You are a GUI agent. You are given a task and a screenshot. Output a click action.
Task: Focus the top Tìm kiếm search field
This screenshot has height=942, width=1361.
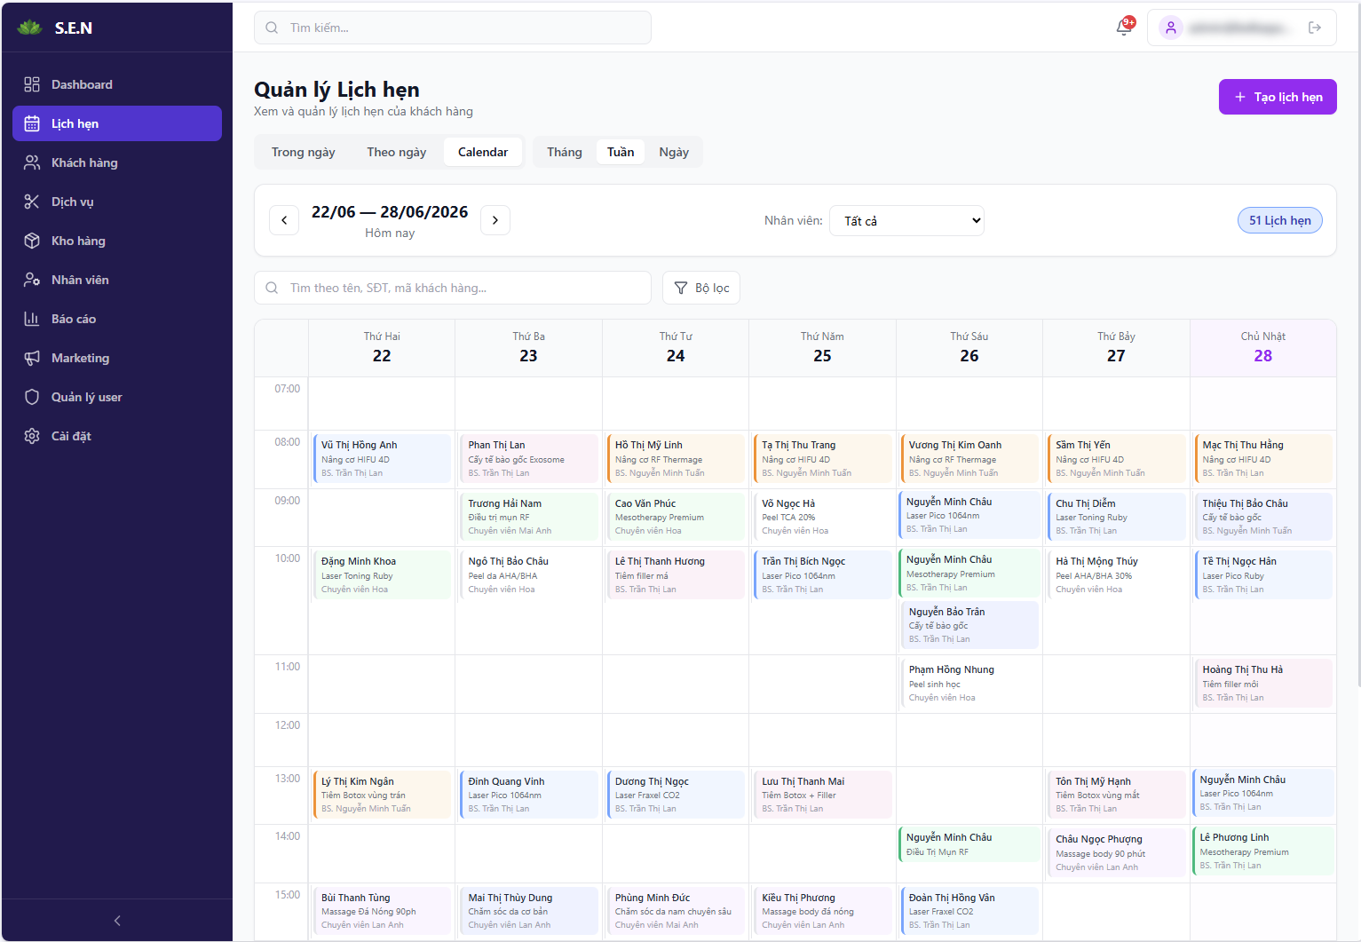coord(453,28)
